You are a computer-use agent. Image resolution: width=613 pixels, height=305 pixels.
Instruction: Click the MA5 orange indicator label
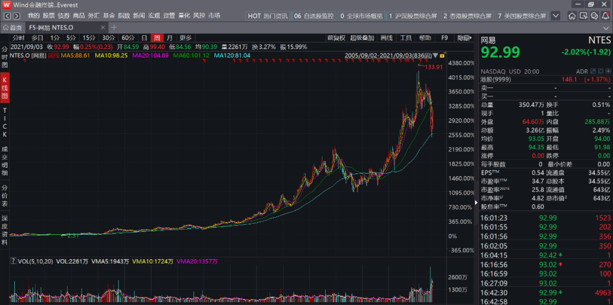click(x=75, y=56)
